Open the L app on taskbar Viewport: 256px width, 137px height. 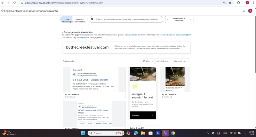click(x=158, y=133)
